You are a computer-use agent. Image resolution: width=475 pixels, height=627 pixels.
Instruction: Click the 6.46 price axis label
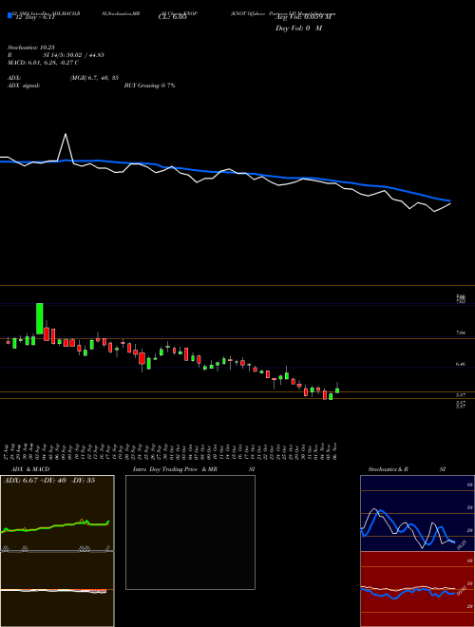pyautogui.click(x=460, y=364)
